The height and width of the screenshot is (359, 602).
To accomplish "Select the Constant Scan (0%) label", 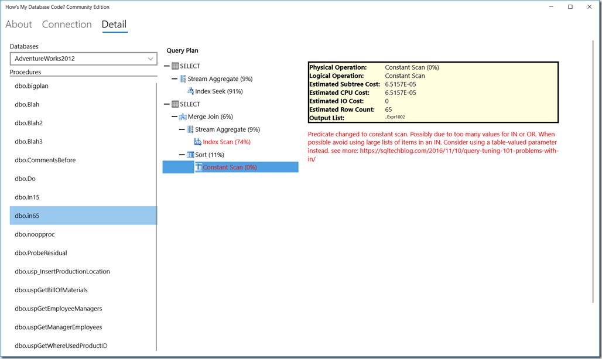I will pyautogui.click(x=230, y=167).
